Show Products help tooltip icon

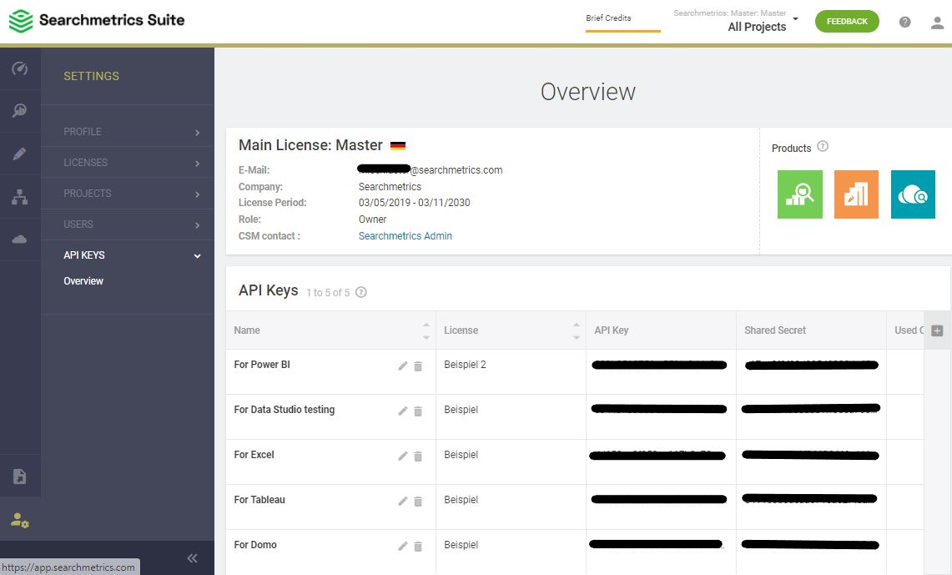823,146
